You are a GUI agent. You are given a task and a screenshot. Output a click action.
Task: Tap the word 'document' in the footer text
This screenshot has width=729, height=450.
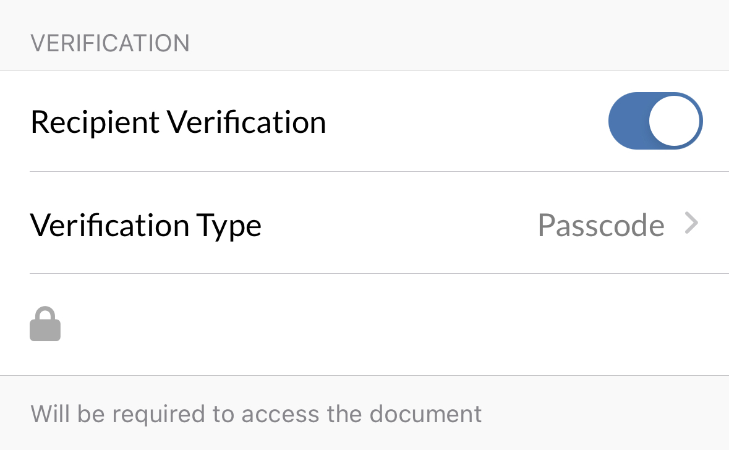426,414
